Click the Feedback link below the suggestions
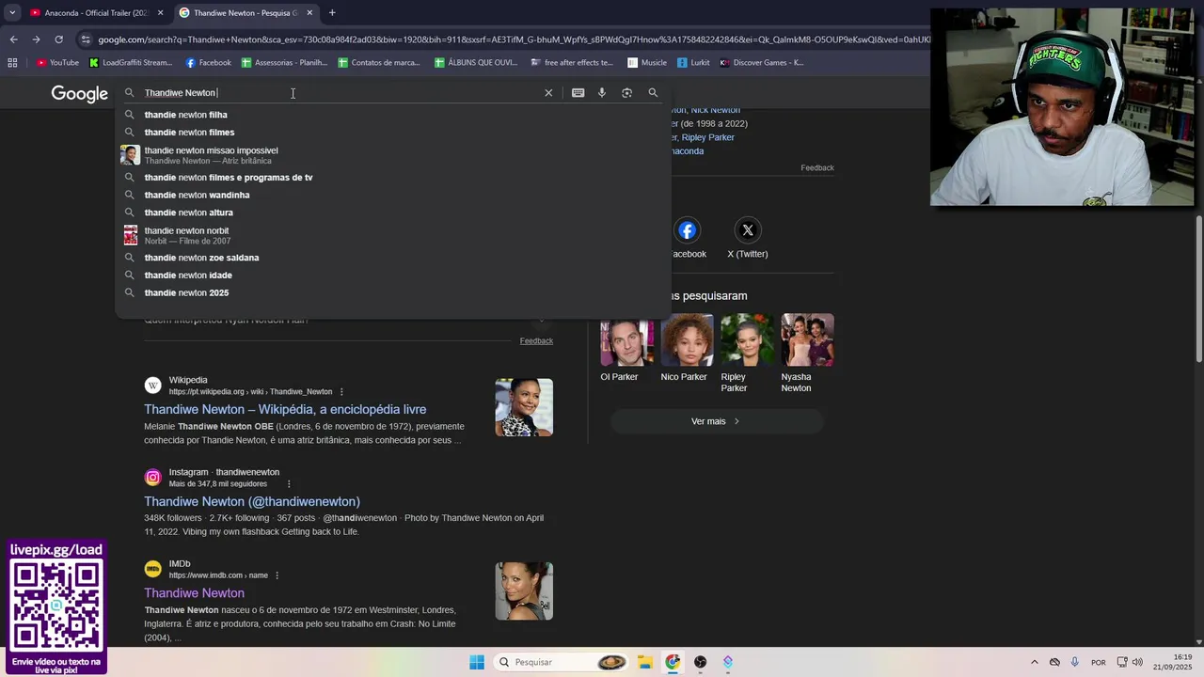This screenshot has height=677, width=1204. [x=536, y=340]
